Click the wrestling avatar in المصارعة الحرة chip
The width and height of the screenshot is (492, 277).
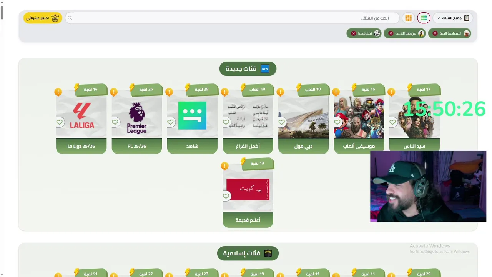467,33
